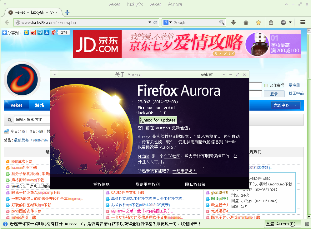Open CAD软件中文版下载 thread

[x=128, y=193]
